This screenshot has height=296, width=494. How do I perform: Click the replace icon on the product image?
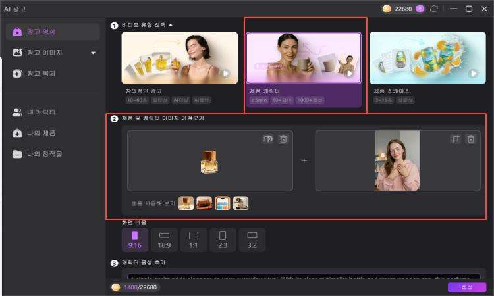(268, 139)
